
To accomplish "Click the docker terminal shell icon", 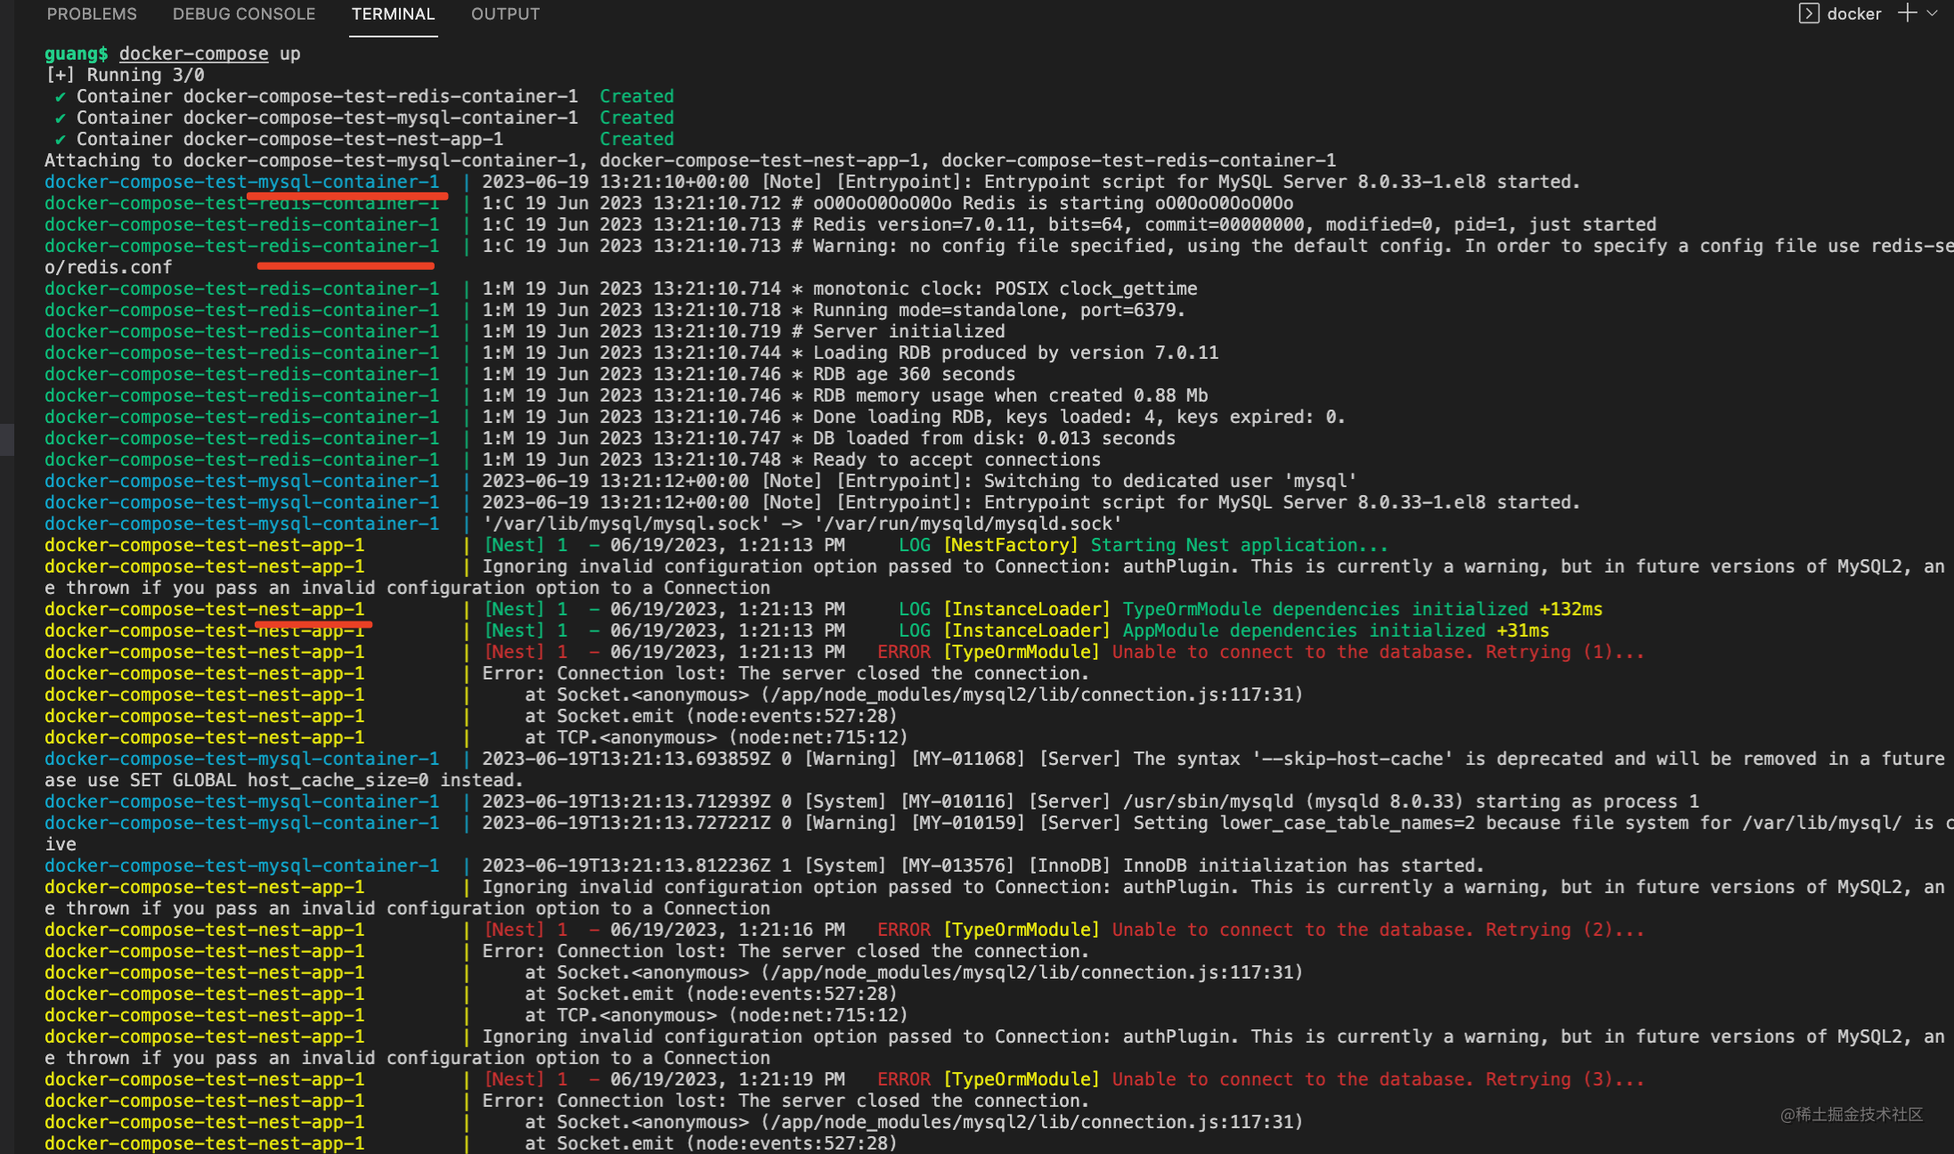I will click(1808, 13).
